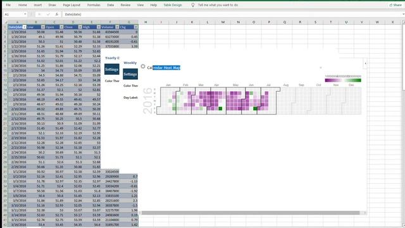Screen dimensions: 405x228
Task: Select cell with date 3/1/2016
Action: point(17,172)
